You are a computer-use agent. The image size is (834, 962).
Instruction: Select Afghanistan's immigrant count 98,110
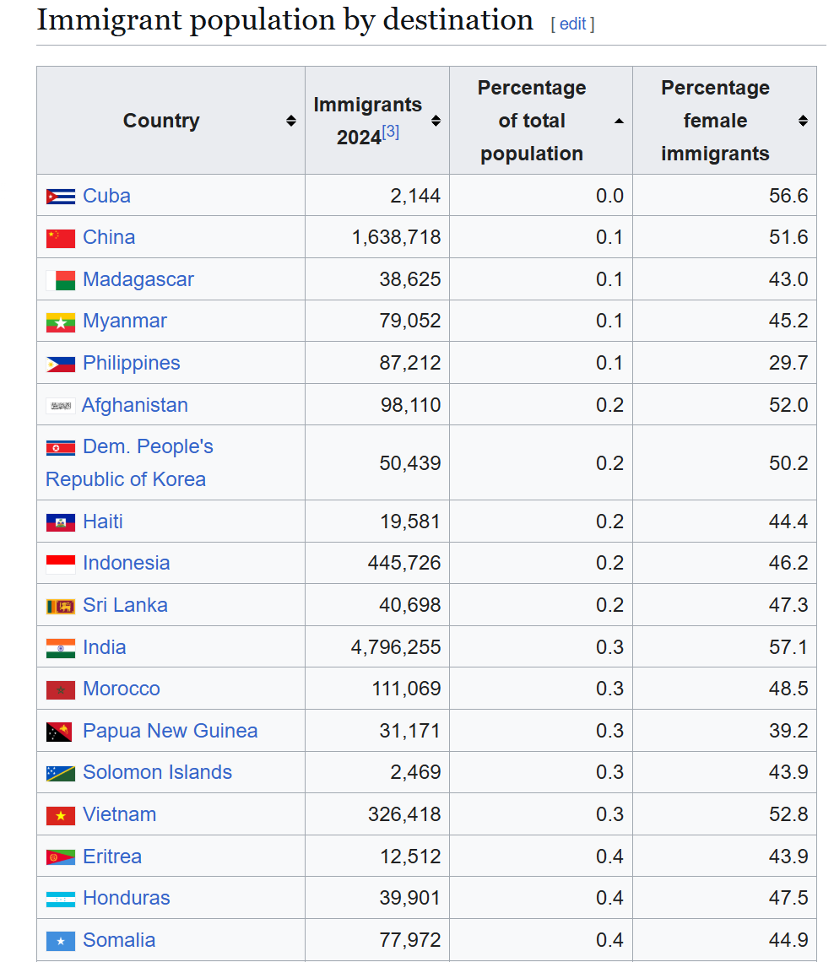(410, 405)
